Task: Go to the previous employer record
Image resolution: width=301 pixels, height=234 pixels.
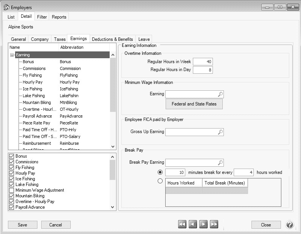Action: click(193, 225)
